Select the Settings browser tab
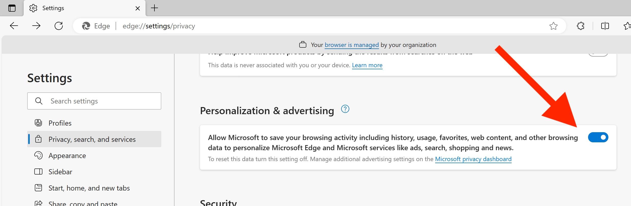 coord(85,8)
